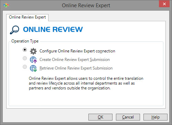
Task: Click the globe upload icon for Create Submission
Action: click(x=33, y=60)
